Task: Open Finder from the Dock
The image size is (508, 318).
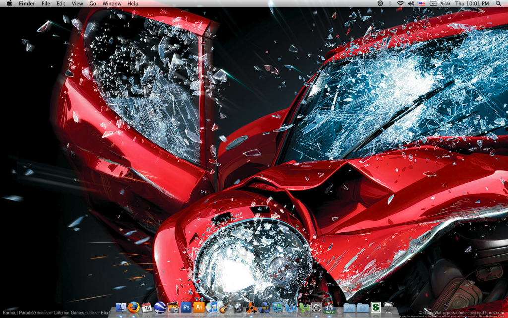Action: point(121,307)
